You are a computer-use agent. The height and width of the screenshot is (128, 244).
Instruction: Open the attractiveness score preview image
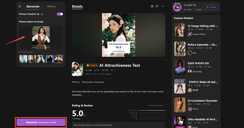[119, 35]
